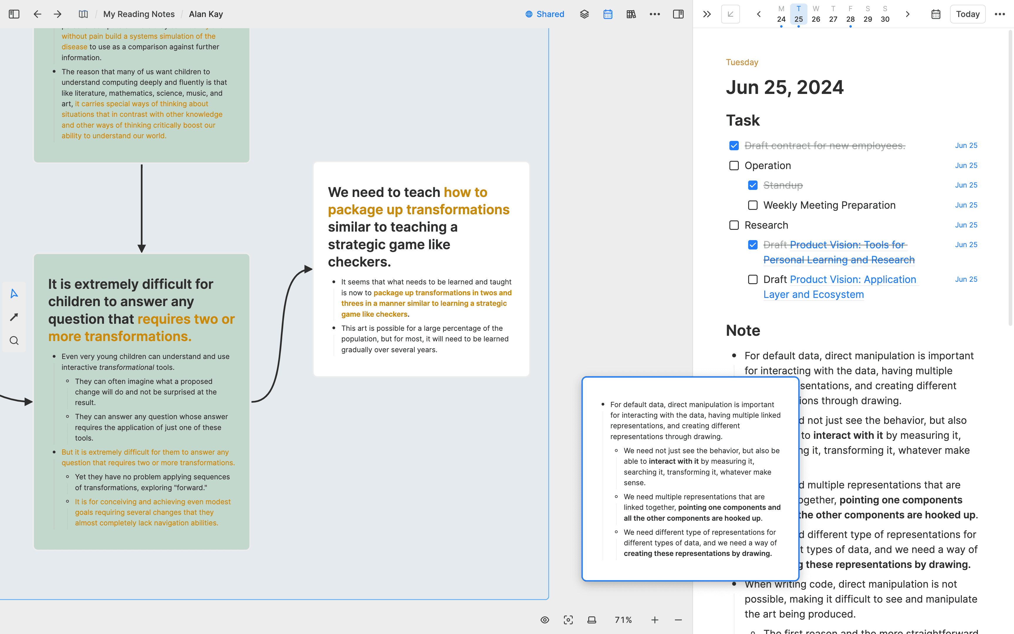Click the Shared globe button
The width and height of the screenshot is (1014, 634).
pyautogui.click(x=545, y=14)
